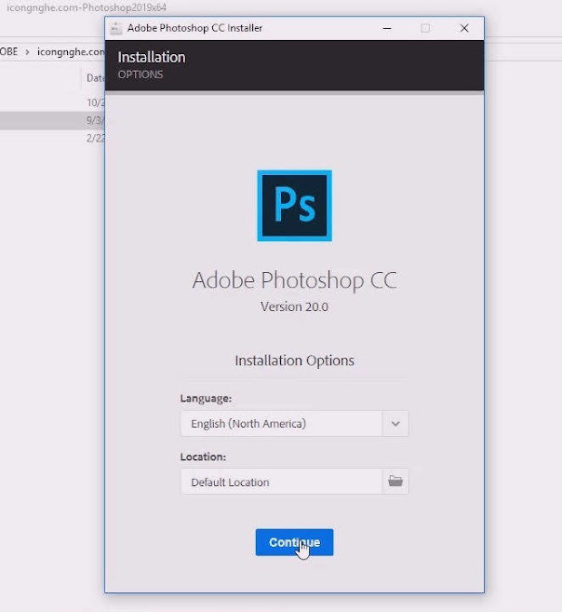Select the English (North America) language field
Image resolution: width=562 pixels, height=612 pixels.
[281, 424]
